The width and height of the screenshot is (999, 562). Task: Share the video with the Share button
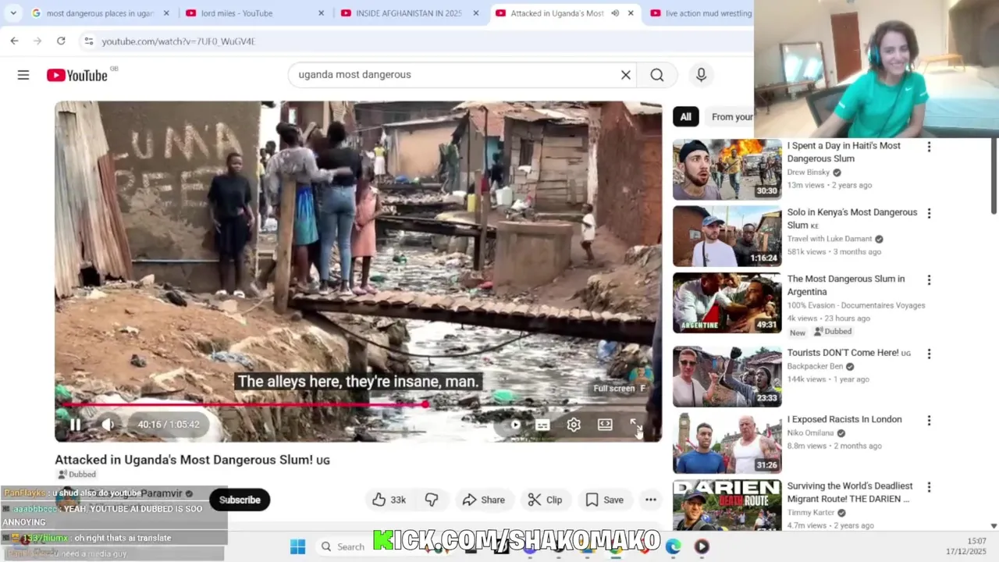(x=484, y=500)
